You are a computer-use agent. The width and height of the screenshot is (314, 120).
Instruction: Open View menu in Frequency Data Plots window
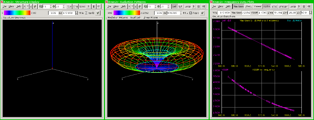pos(220,6)
